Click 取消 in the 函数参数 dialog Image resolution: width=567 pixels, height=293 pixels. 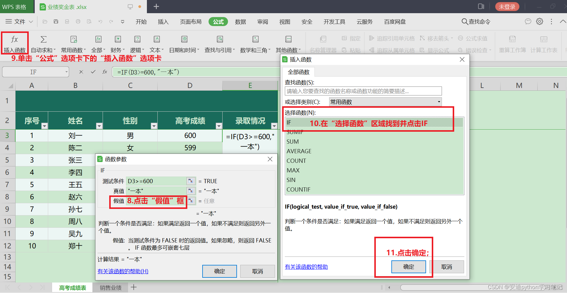point(258,271)
